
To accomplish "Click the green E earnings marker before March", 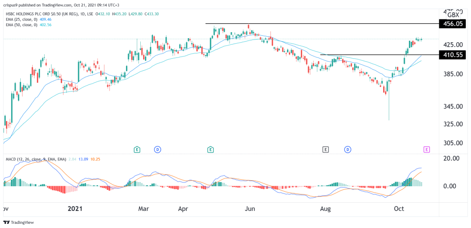I will (137, 149).
